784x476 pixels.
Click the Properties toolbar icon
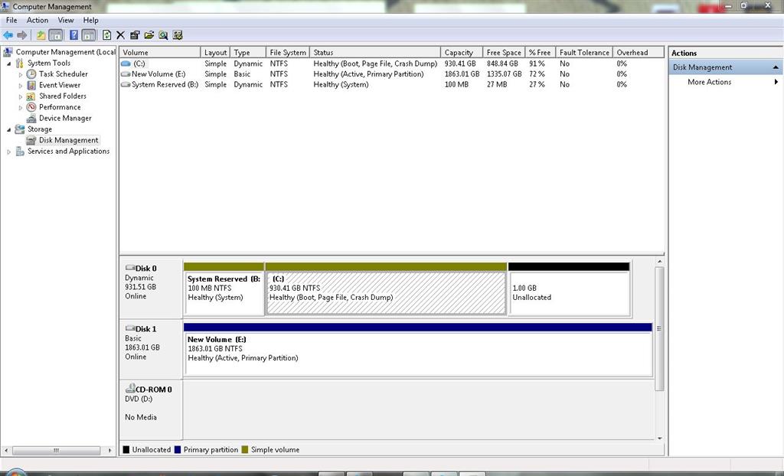(x=136, y=34)
